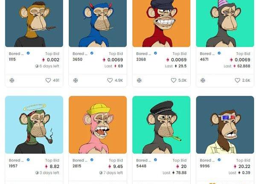The height and width of the screenshot is (184, 256).
Task: Open Bored collection link above 5448
Action: click(144, 161)
